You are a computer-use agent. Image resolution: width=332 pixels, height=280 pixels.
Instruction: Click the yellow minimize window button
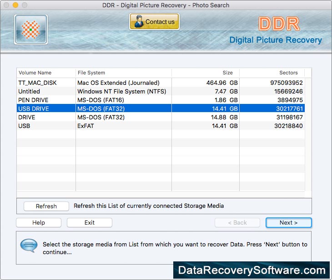coord(15,5)
